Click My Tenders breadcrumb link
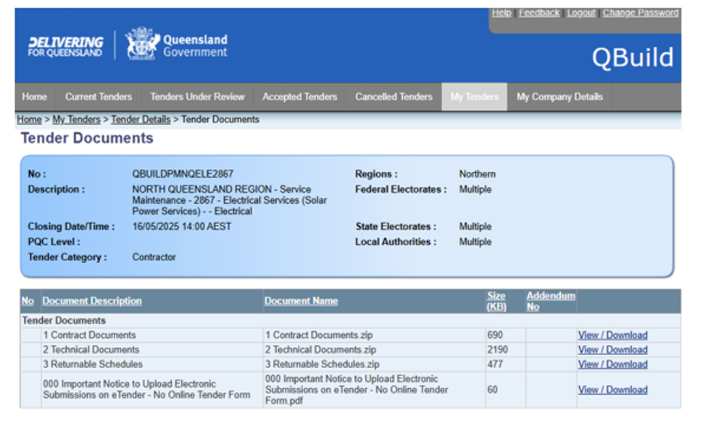The width and height of the screenshot is (706, 426). pyautogui.click(x=76, y=119)
